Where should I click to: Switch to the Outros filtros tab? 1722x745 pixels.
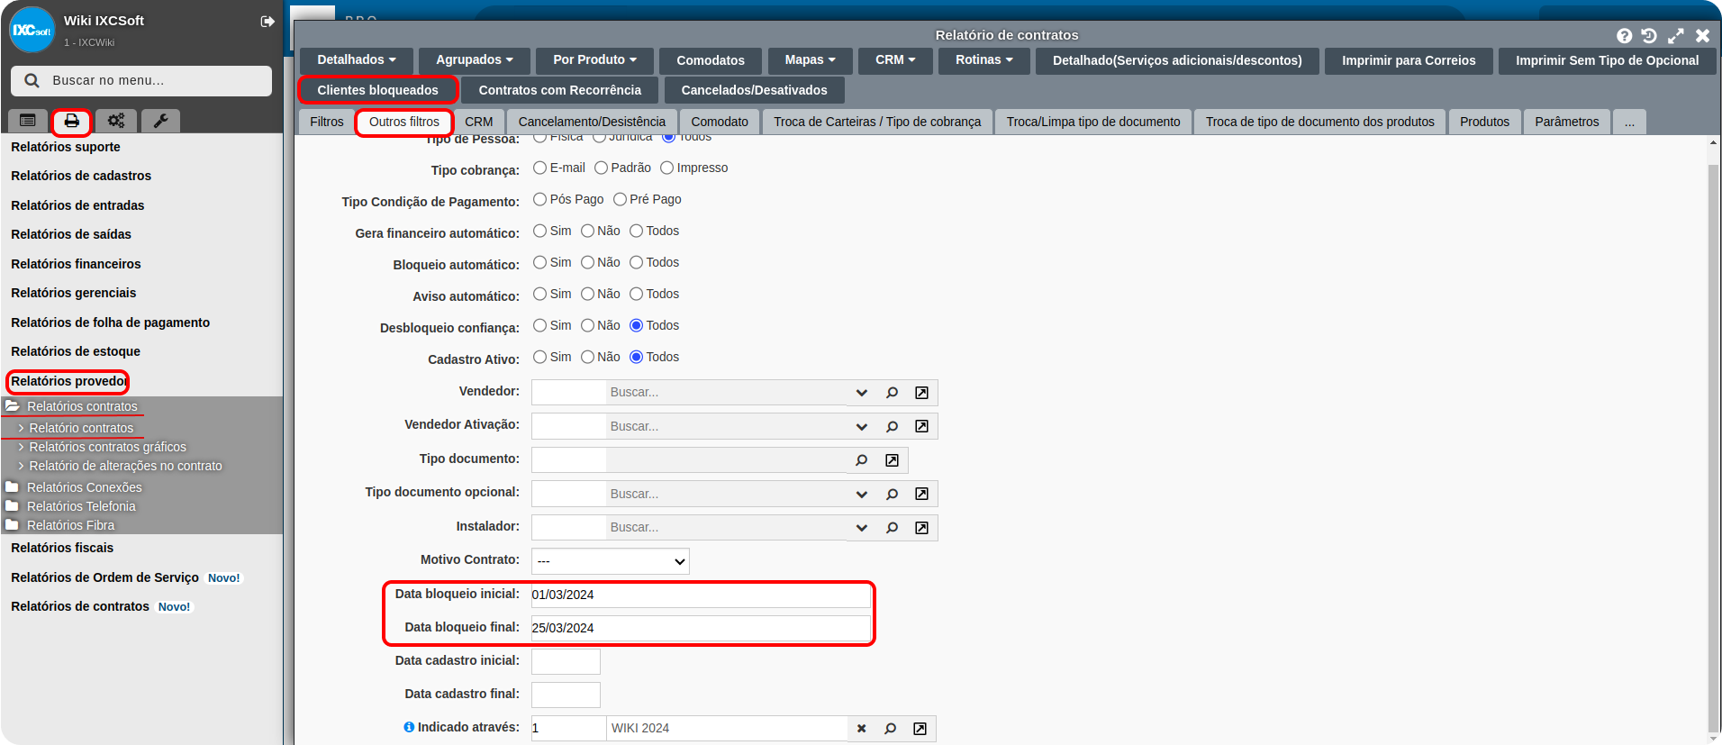(x=404, y=122)
